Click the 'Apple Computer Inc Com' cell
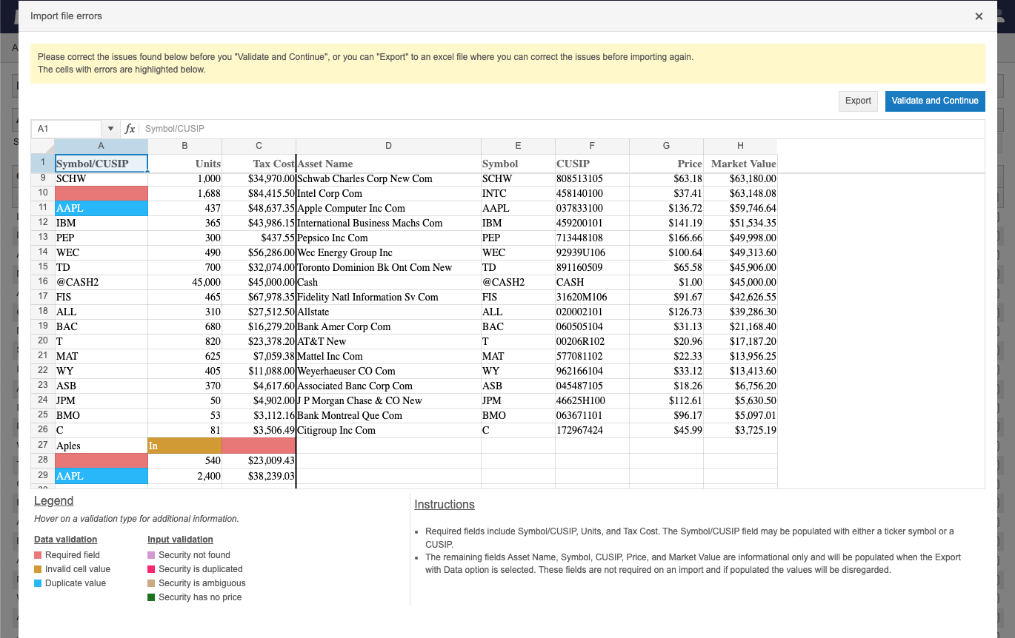 click(388, 208)
